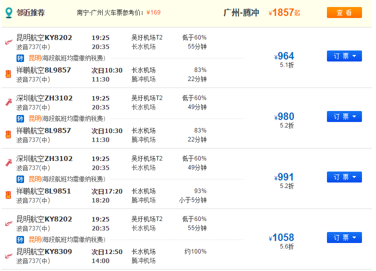Click the 约100% punctuality rate

195,251
